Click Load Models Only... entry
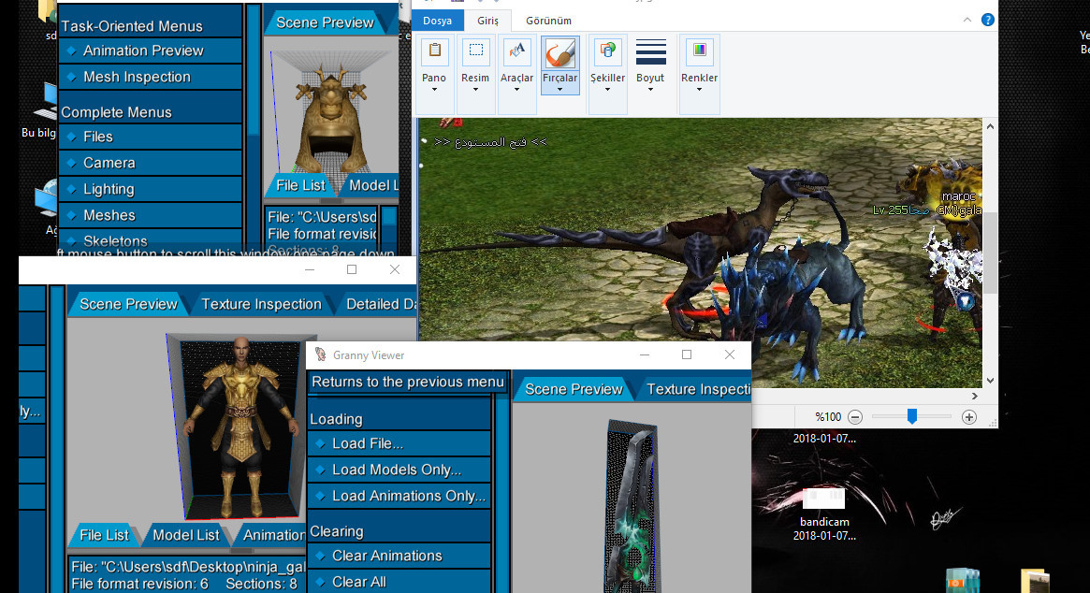The height and width of the screenshot is (593, 1090). (400, 470)
